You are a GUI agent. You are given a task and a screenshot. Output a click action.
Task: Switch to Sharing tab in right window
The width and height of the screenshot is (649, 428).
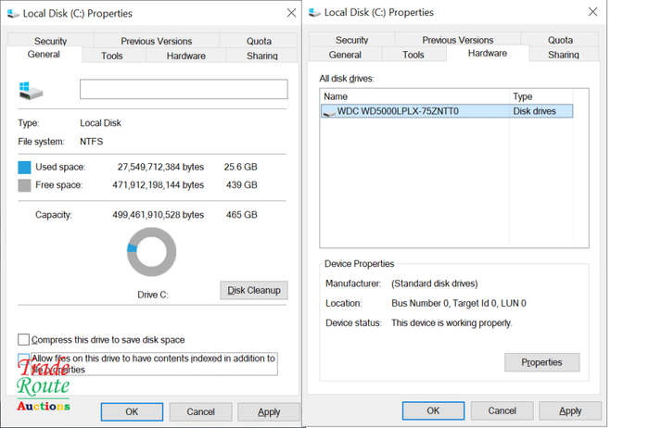tap(564, 55)
